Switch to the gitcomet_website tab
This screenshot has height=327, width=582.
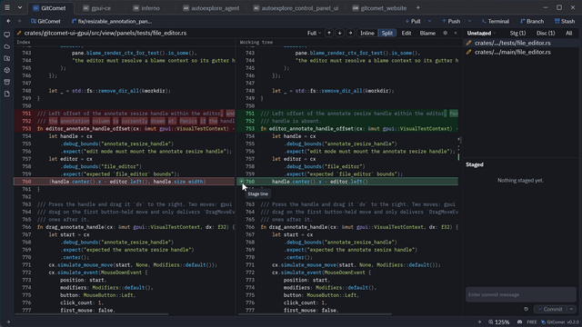tap(379, 8)
